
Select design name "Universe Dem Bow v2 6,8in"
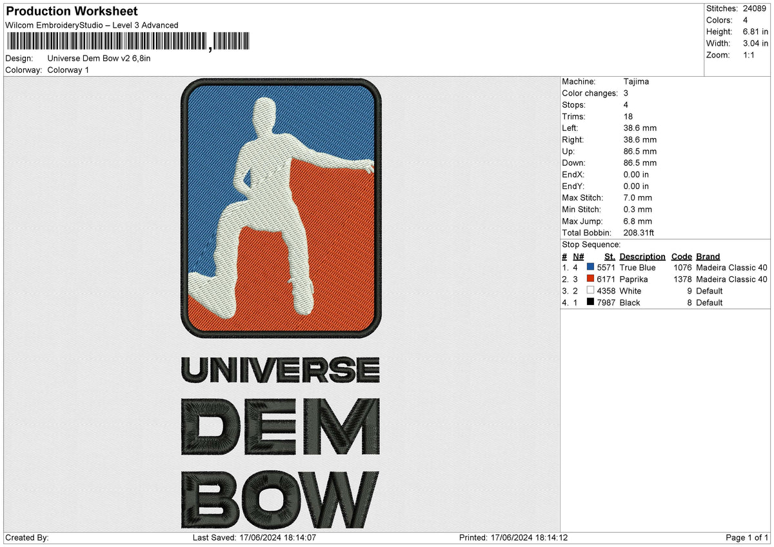click(x=99, y=58)
